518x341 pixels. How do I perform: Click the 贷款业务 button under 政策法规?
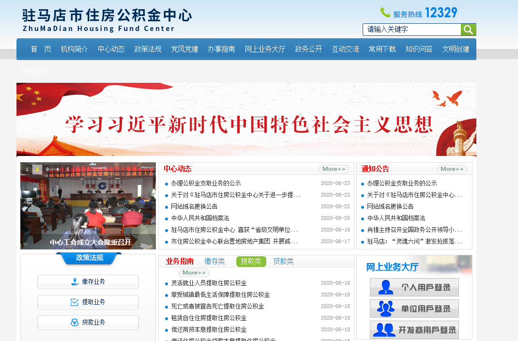point(88,323)
